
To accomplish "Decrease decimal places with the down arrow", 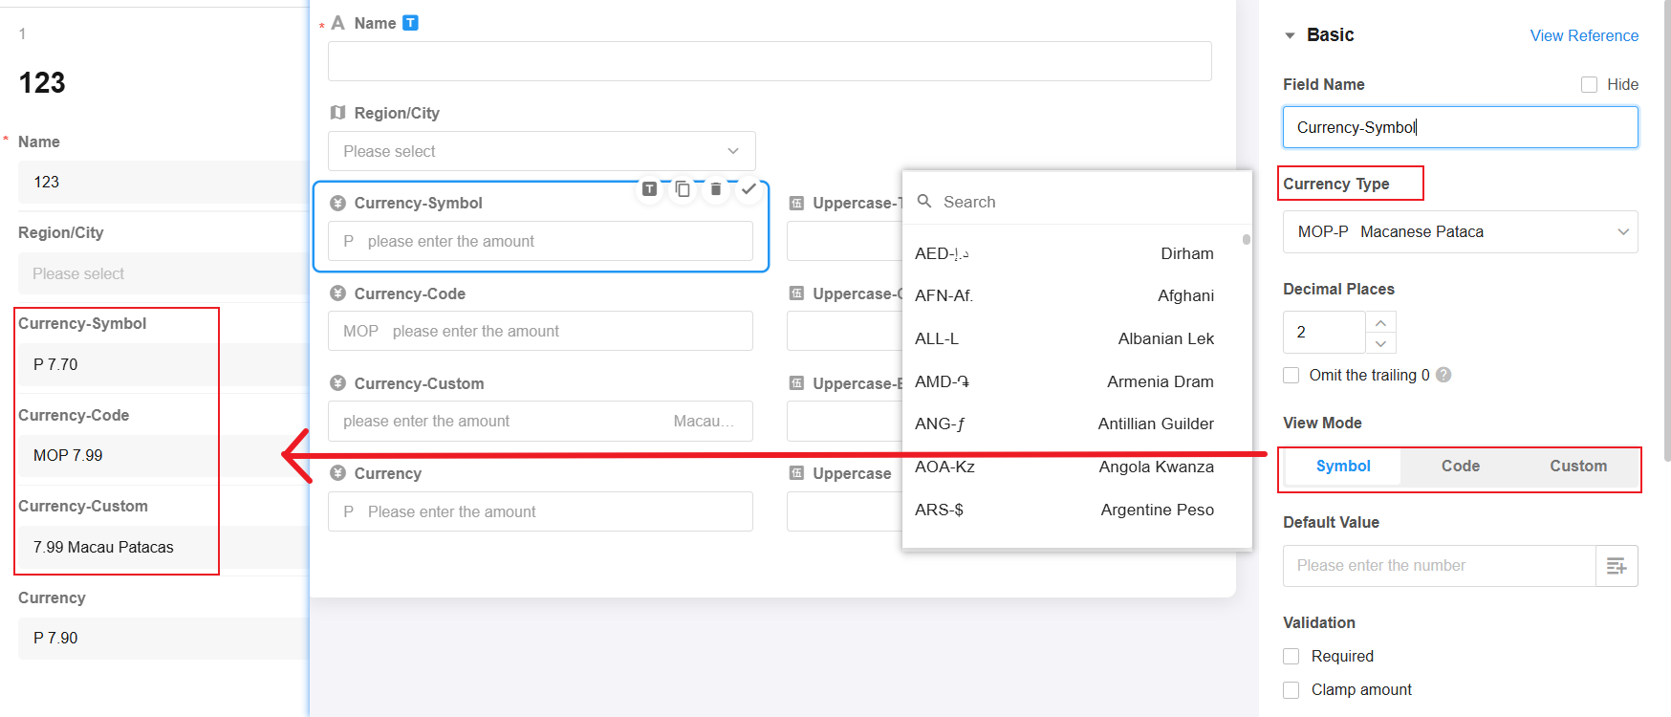I will 1380,343.
